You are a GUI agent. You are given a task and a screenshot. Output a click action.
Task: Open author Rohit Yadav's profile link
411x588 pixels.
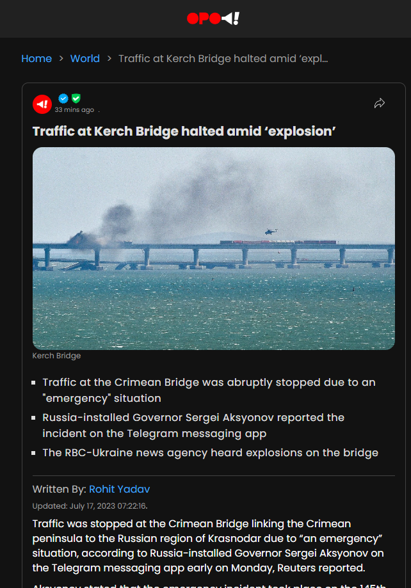[119, 489]
